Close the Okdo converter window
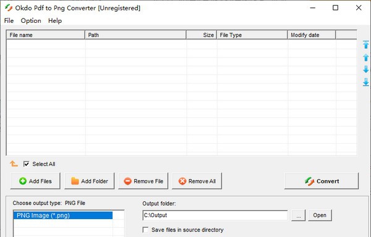 (x=359, y=8)
